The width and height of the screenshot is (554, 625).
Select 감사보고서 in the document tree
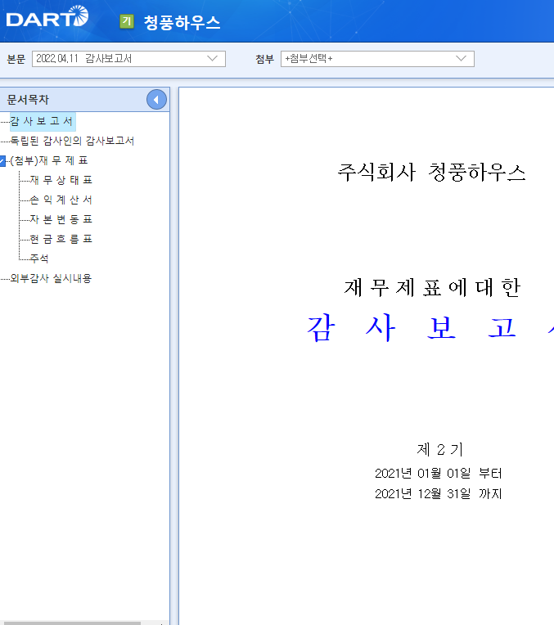(x=42, y=121)
